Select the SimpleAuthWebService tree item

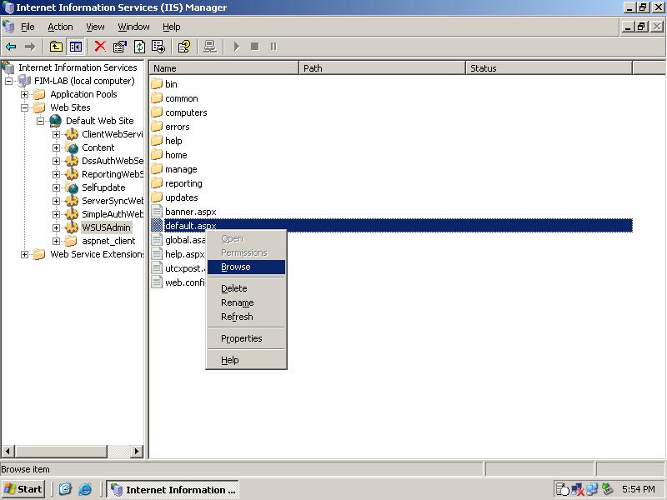(x=113, y=214)
